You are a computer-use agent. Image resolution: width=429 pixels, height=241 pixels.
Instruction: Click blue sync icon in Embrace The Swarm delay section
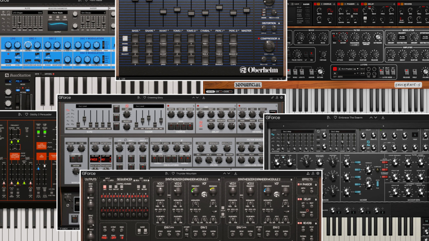tap(368, 142)
